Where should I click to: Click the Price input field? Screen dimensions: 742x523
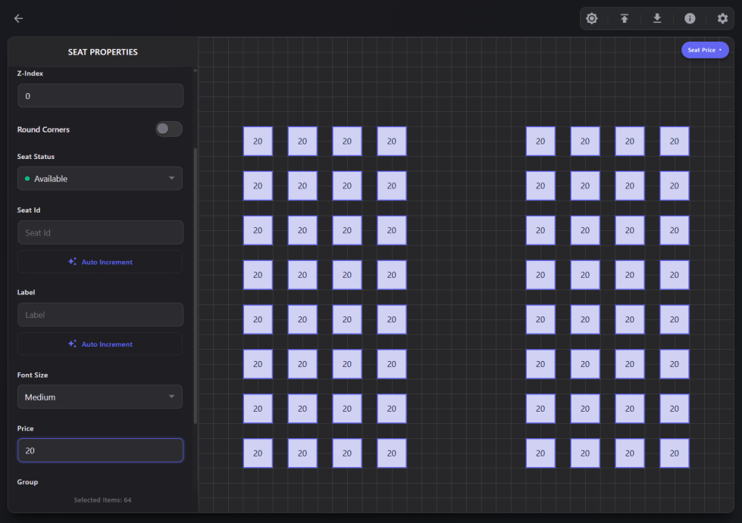click(100, 450)
